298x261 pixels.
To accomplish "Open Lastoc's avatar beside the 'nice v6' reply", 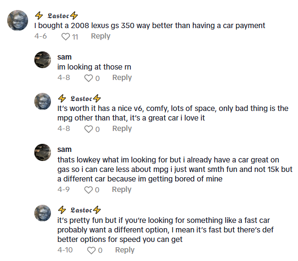I will [x=43, y=101].
